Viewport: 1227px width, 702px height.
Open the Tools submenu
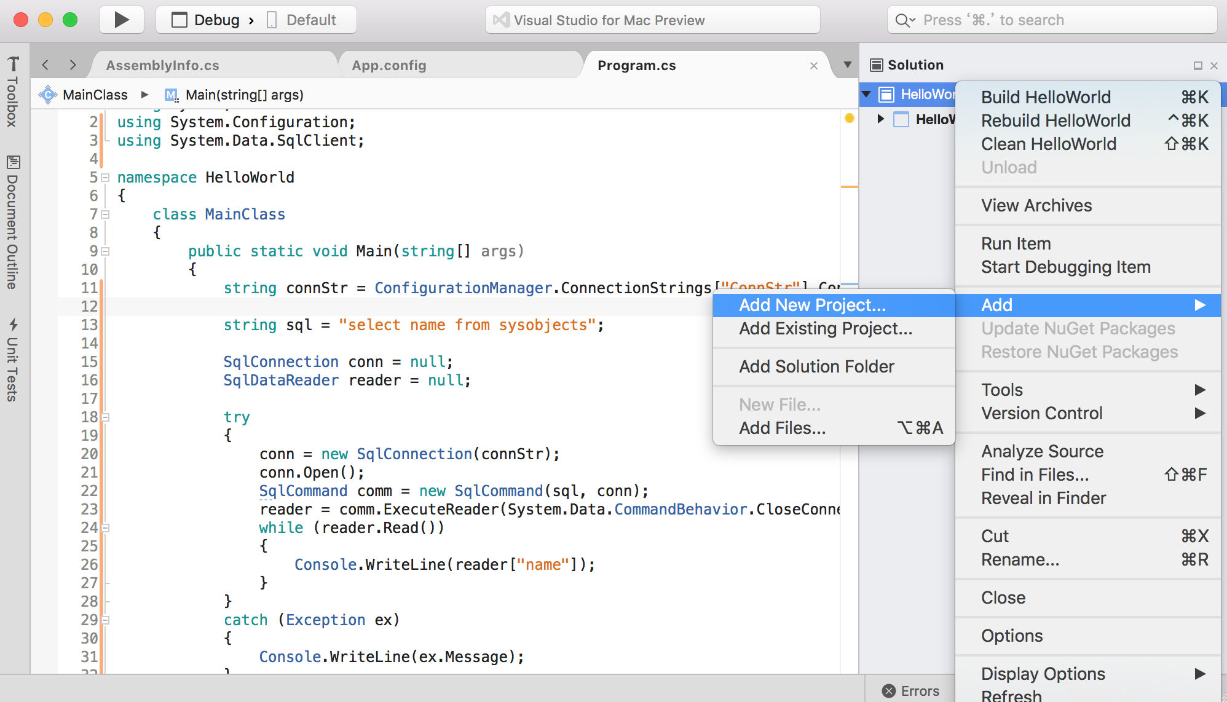(1088, 390)
